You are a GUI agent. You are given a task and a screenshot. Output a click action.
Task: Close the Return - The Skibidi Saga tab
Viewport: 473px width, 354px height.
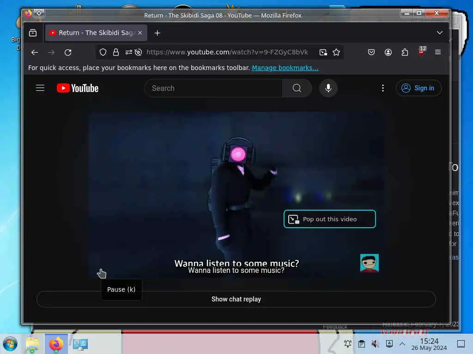[140, 33]
